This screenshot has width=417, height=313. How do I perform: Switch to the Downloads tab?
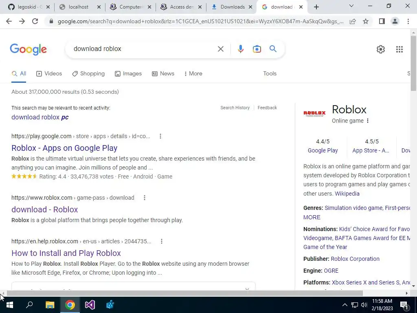pyautogui.click(x=232, y=7)
